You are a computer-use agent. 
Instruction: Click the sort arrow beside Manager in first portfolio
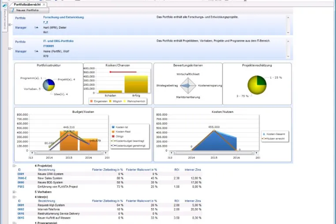(37, 27)
